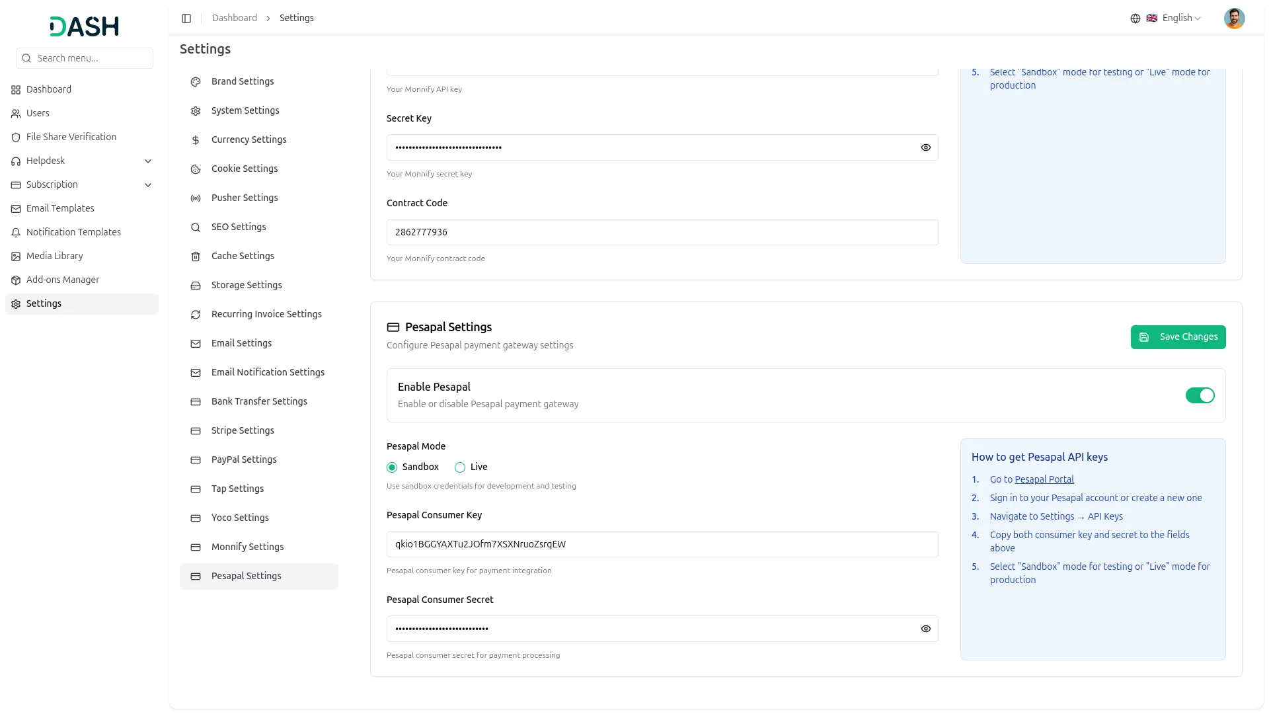Click the Subscription card icon in sidebar
Viewport: 1269px width, 714px height.
click(x=16, y=185)
